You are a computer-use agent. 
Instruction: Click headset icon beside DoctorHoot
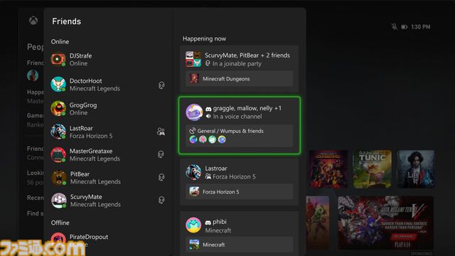[161, 85]
